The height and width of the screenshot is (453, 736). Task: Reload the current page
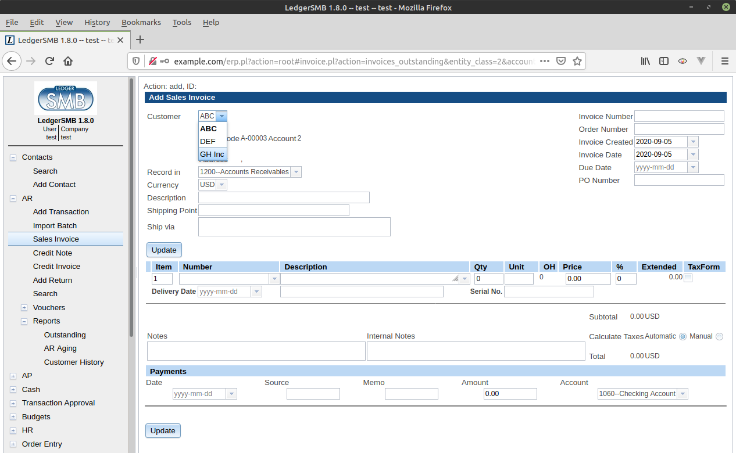tap(49, 61)
